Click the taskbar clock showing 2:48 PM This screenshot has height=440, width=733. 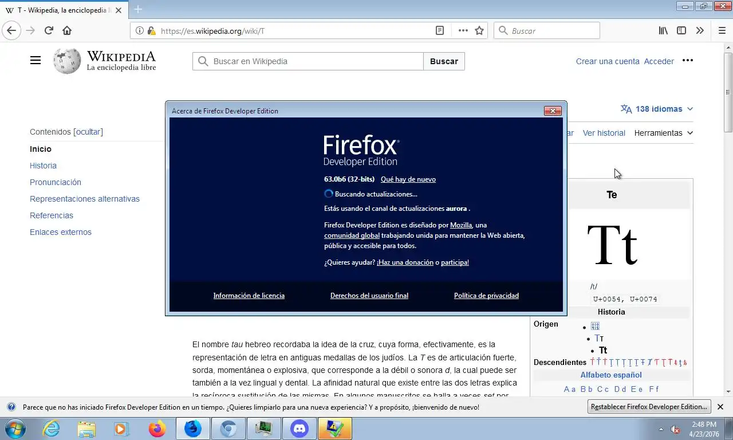coord(704,429)
